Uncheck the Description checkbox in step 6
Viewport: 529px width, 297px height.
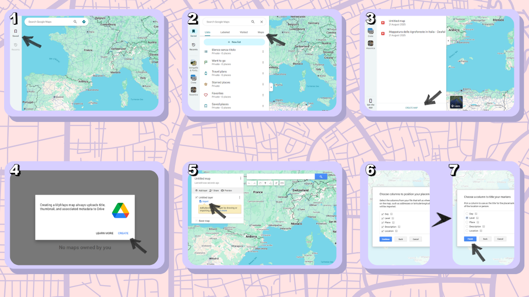coord(382,227)
